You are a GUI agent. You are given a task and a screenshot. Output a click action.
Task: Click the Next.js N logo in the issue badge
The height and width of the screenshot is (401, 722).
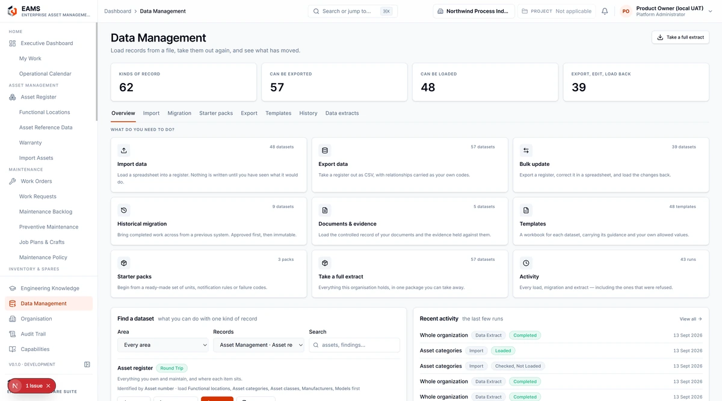point(15,386)
